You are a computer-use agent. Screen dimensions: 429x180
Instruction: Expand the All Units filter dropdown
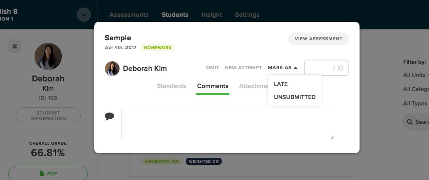pos(416,75)
